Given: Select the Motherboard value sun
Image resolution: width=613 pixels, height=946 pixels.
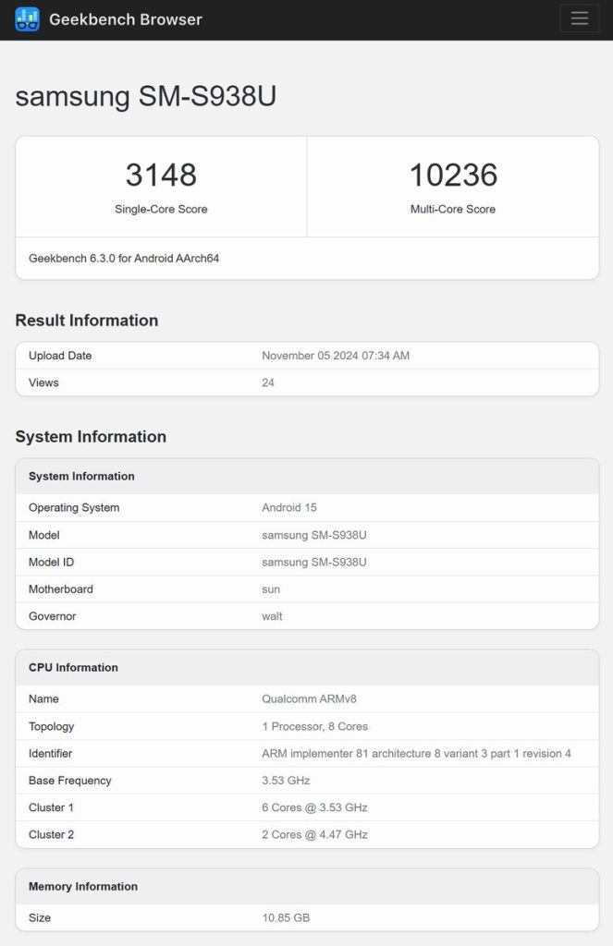Looking at the screenshot, I should (x=271, y=589).
